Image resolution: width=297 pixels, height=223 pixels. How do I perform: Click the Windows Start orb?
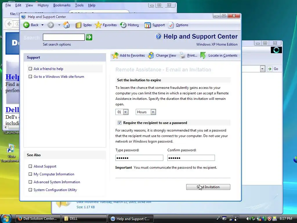click(x=6, y=218)
